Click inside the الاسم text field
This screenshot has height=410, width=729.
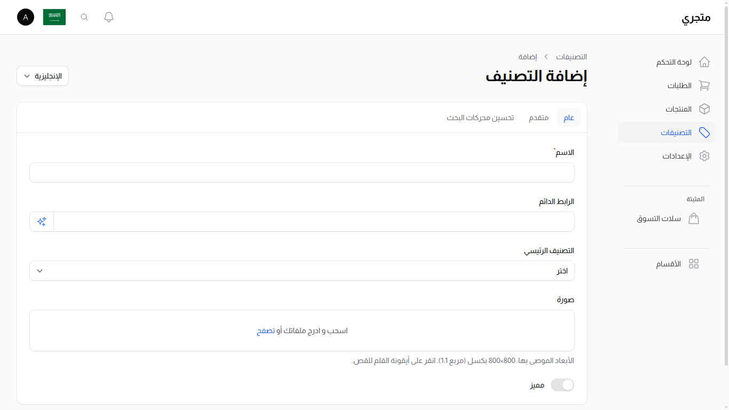click(x=302, y=172)
